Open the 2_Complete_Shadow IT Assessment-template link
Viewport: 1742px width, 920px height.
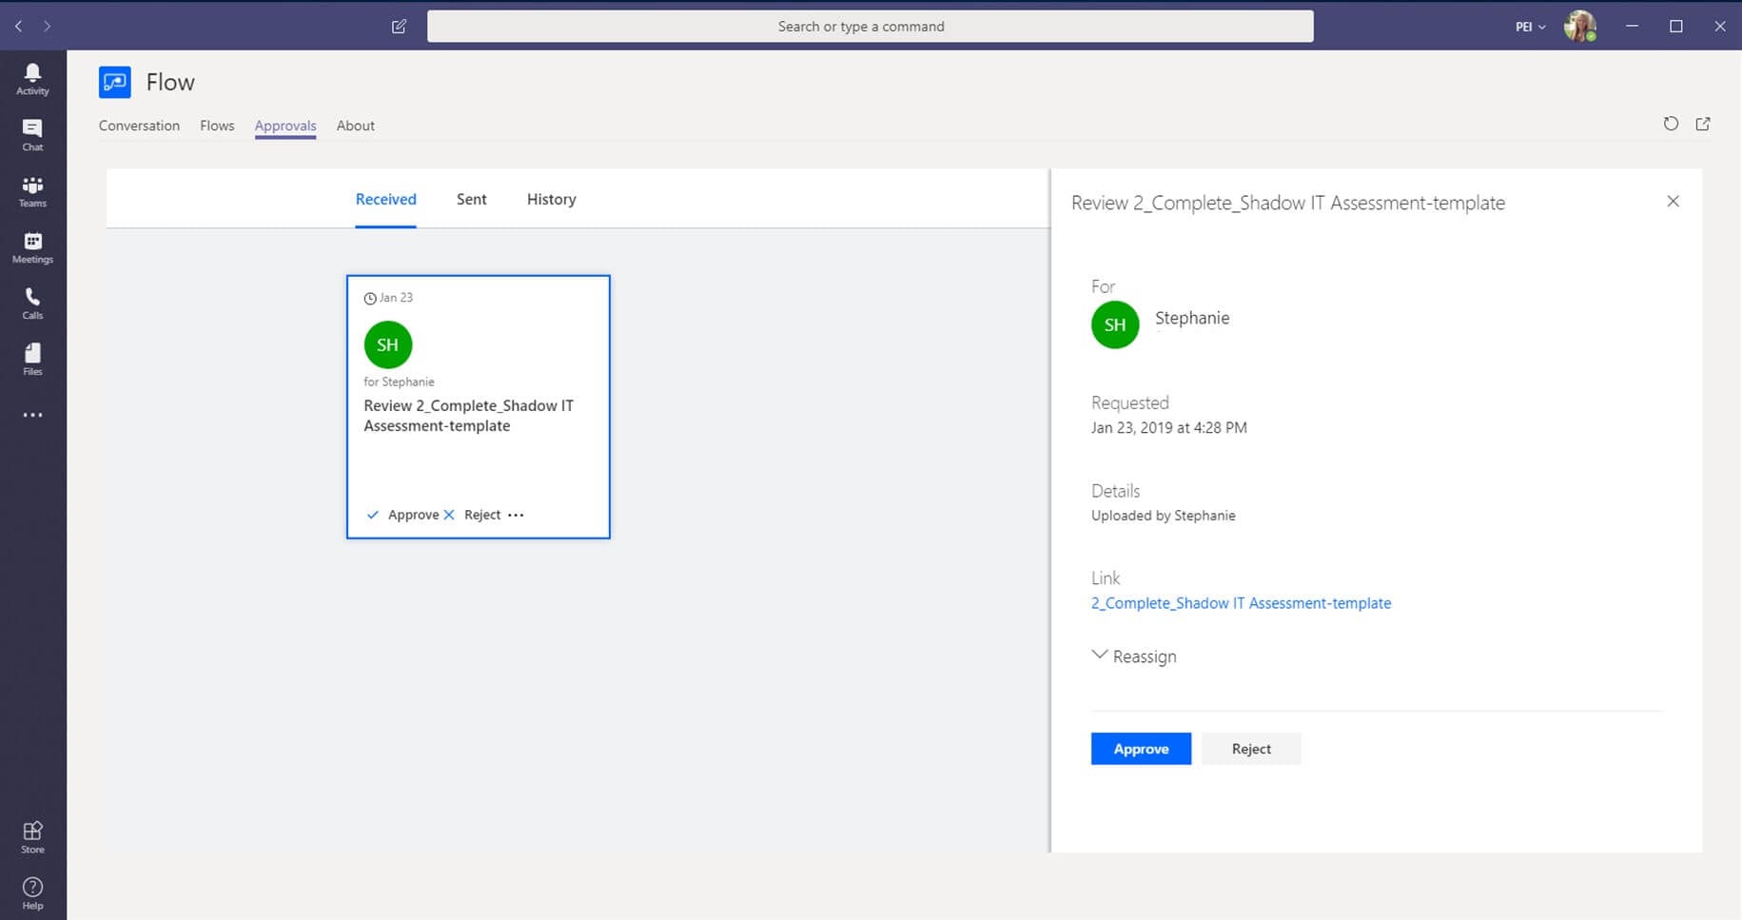coord(1241,603)
